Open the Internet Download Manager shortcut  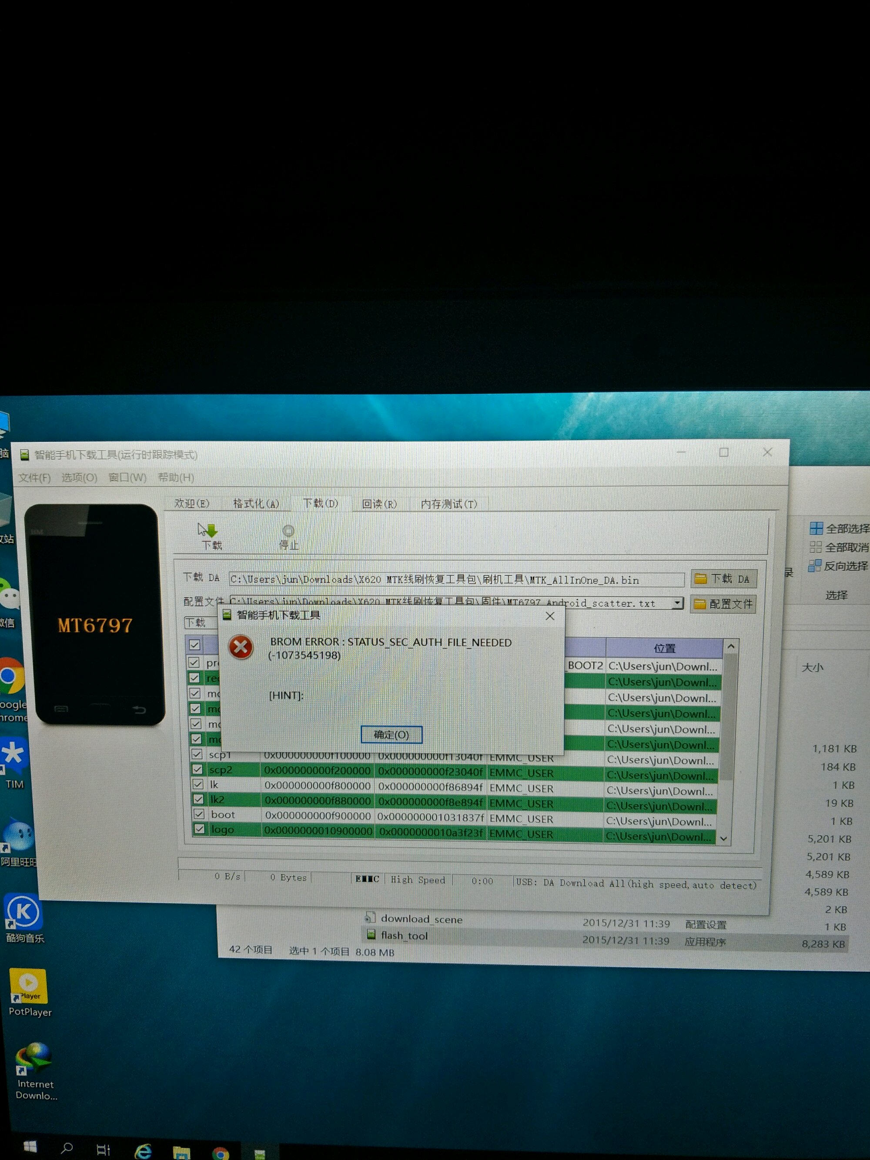(33, 1058)
